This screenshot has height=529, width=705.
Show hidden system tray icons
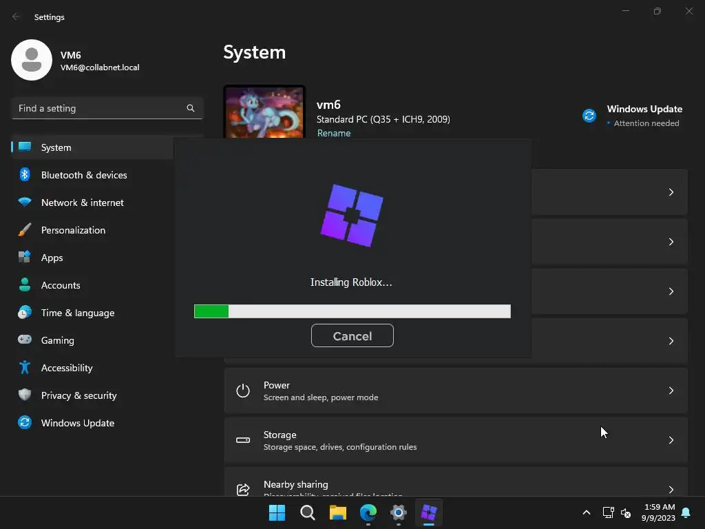(587, 512)
